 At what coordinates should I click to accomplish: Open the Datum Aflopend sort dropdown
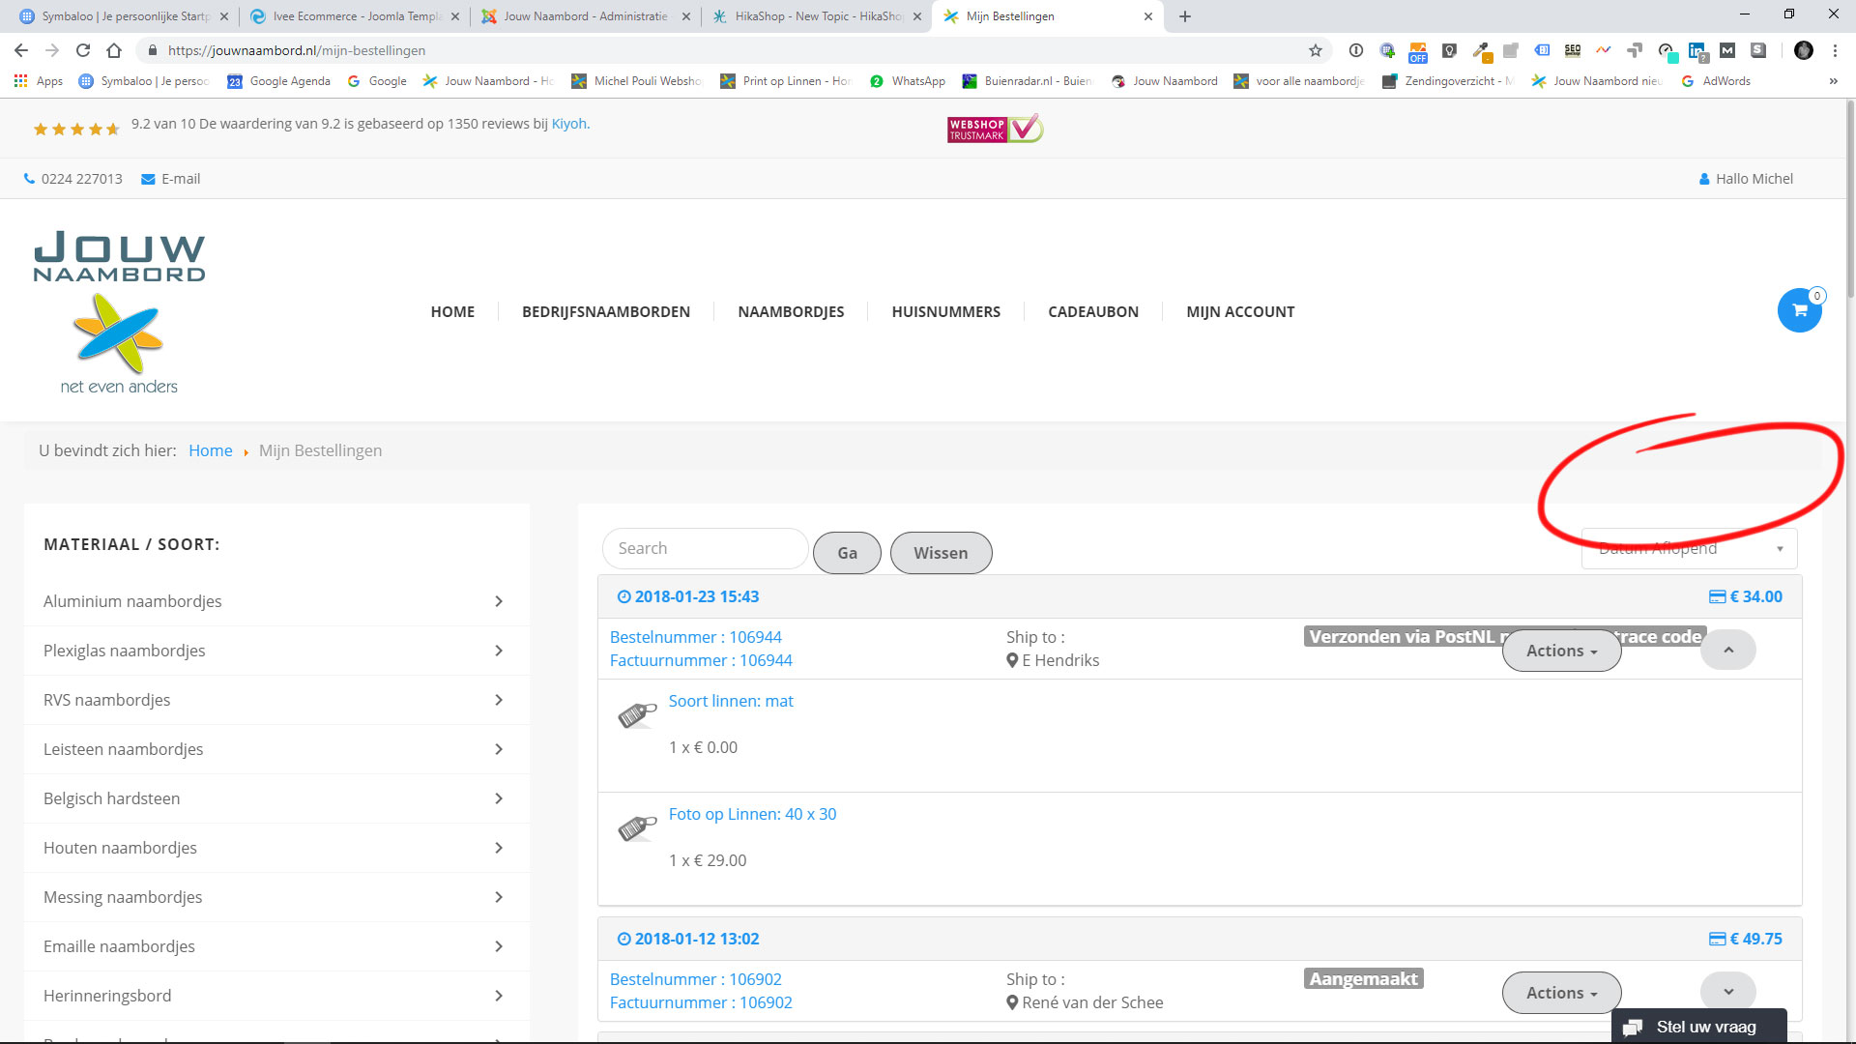point(1688,548)
